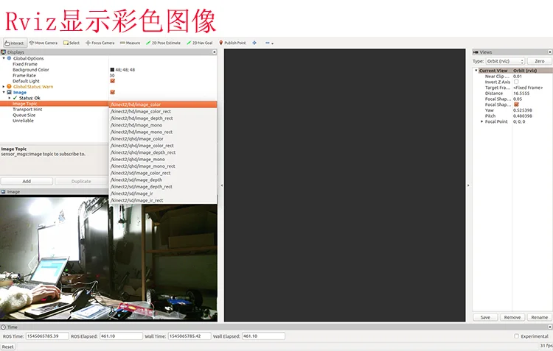Select the Interact tool
This screenshot has width=553, height=351.
click(x=15, y=43)
